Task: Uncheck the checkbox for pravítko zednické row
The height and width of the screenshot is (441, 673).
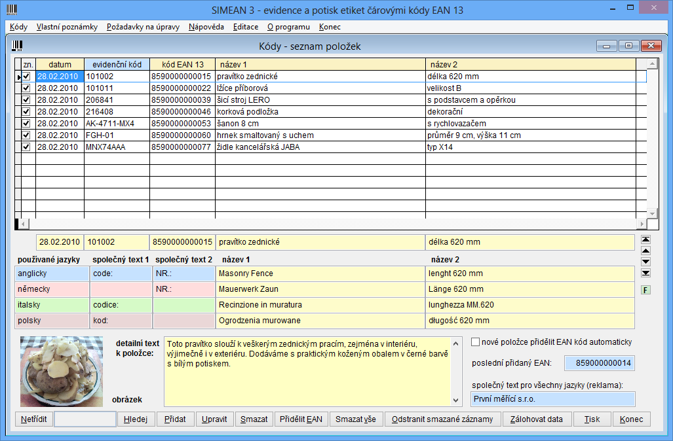Action: tap(26, 77)
